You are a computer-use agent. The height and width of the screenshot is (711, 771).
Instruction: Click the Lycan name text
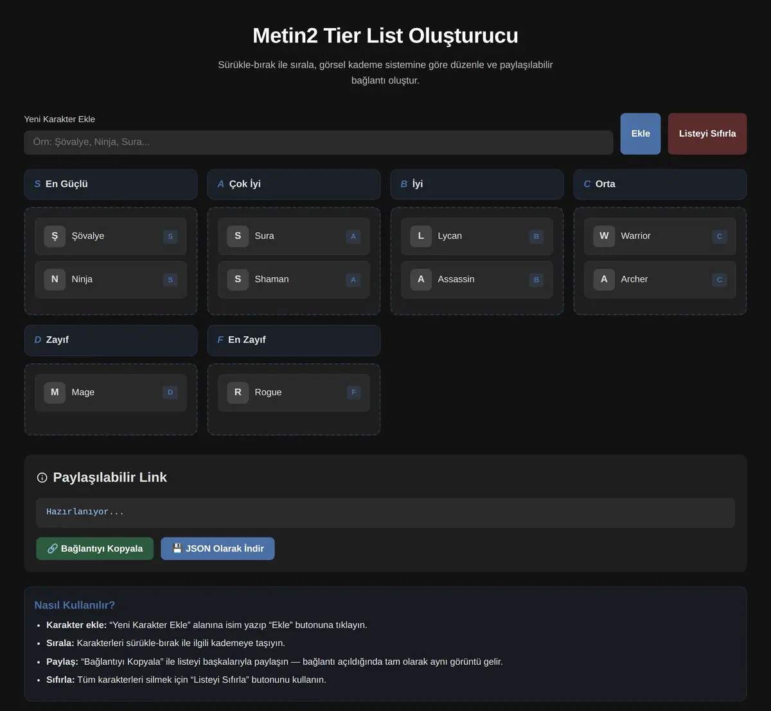[450, 236]
